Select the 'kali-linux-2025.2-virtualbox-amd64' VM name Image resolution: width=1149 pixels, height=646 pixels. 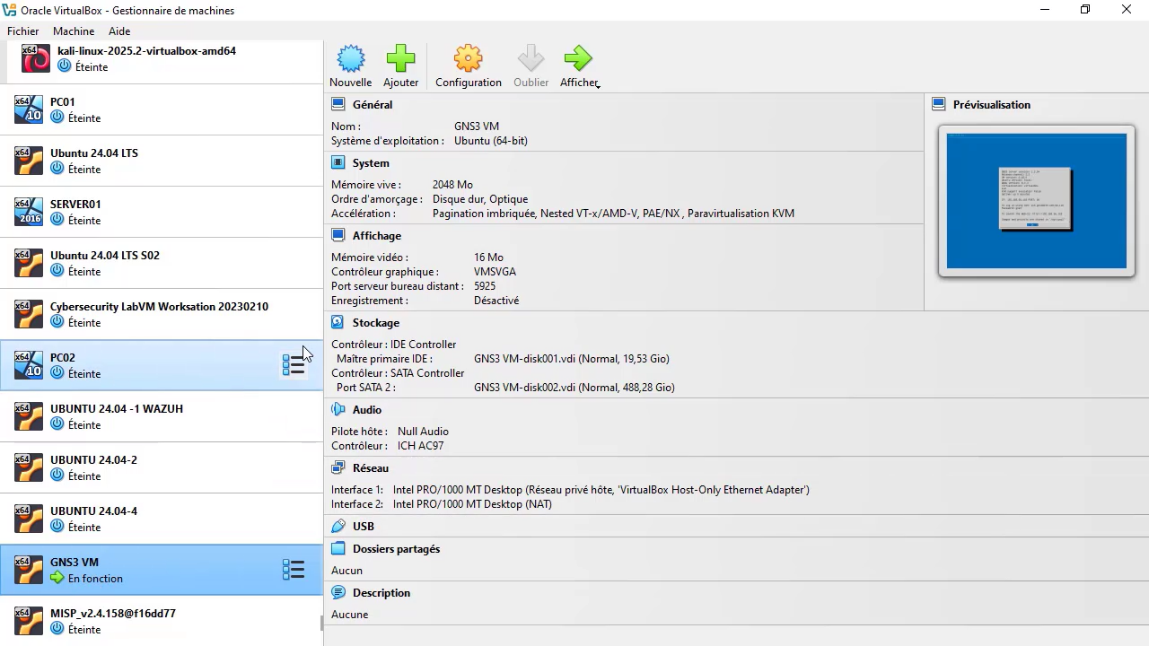tap(146, 51)
